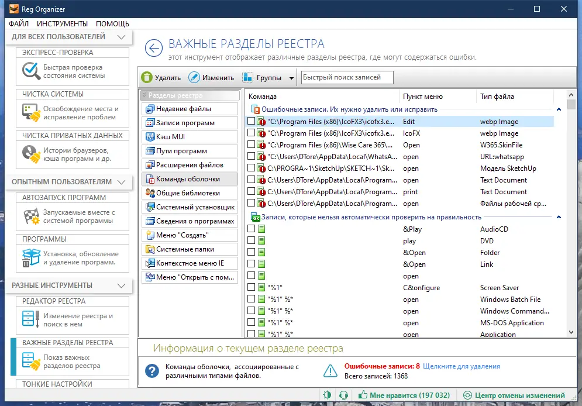The width and height of the screenshot is (582, 406).
Task: Click the Щелкните для удаления link
Action: [x=462, y=366]
